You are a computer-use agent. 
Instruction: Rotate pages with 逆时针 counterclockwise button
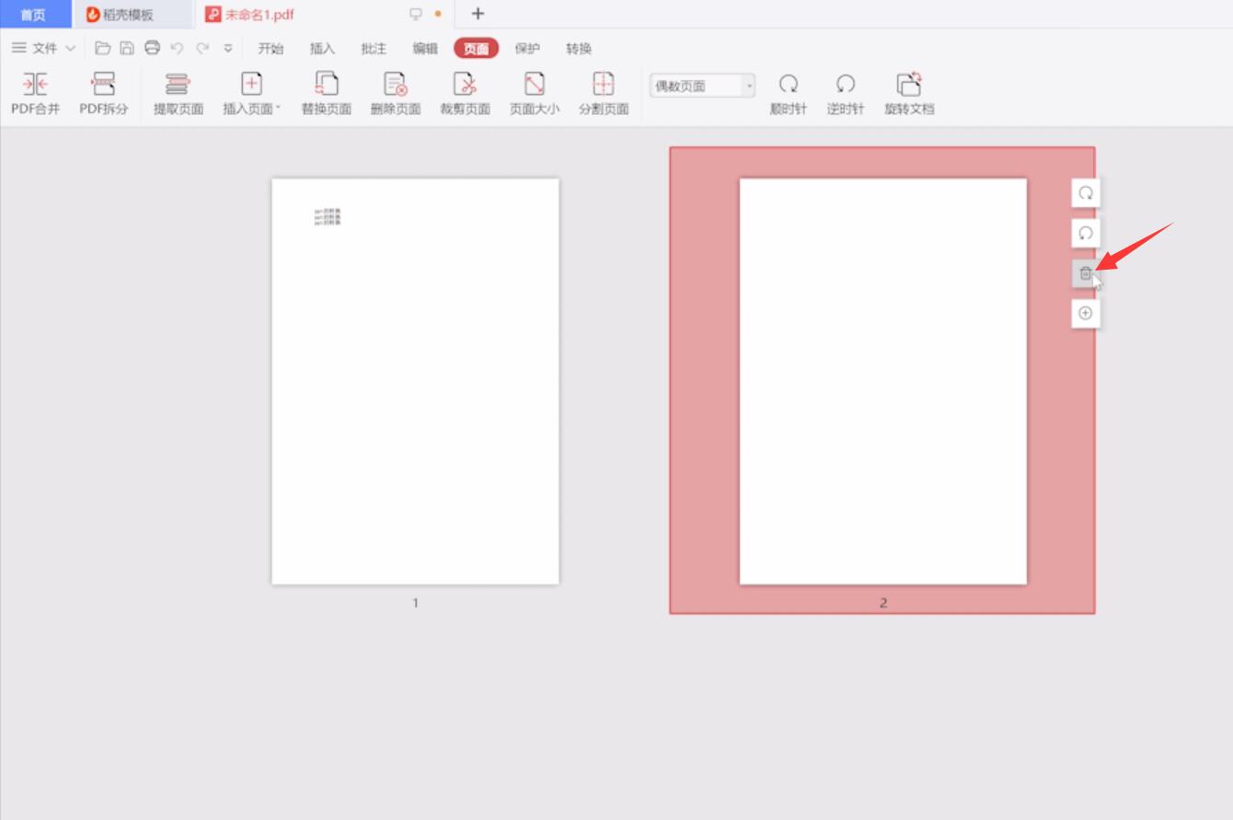(x=846, y=94)
